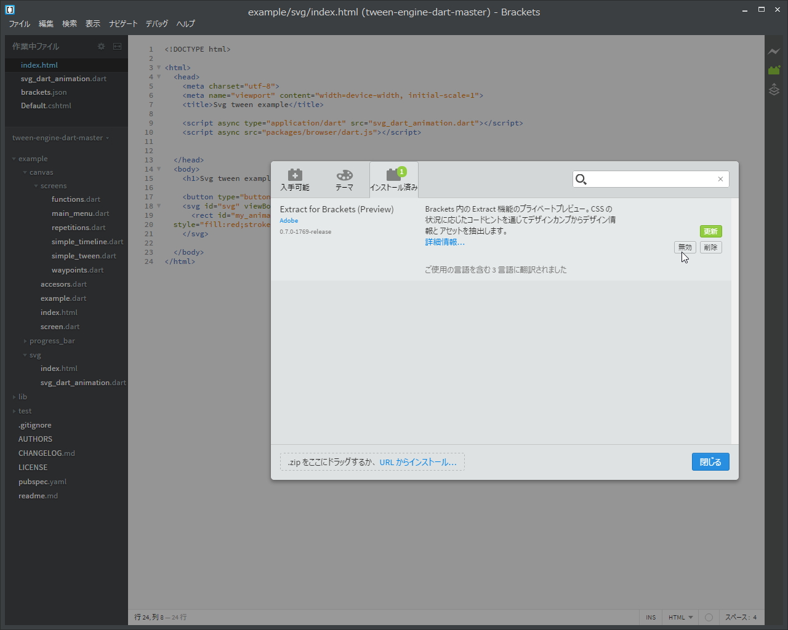
Task: Open readme.md in file tree
Action: click(x=38, y=496)
